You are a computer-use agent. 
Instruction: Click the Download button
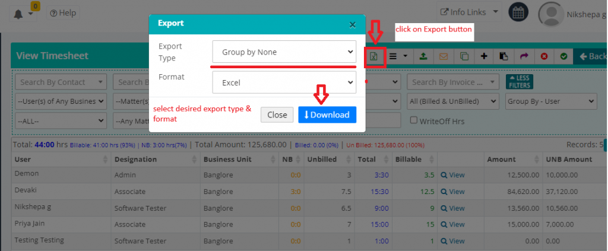pyautogui.click(x=327, y=115)
